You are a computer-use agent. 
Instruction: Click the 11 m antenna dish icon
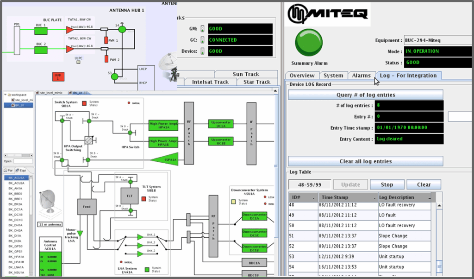(x=48, y=202)
